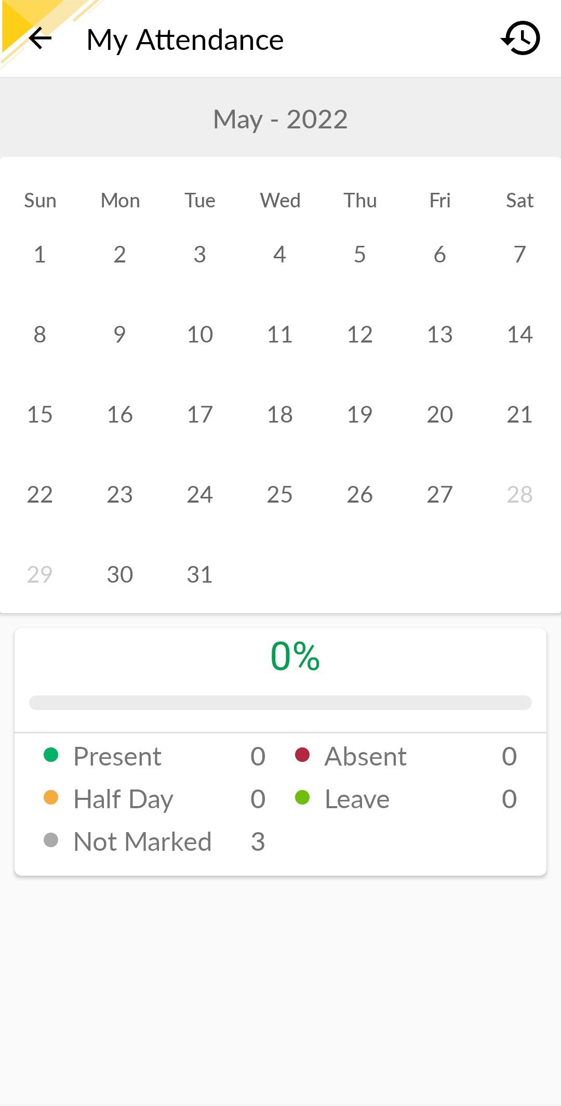Select date 27 on the calendar
Viewport: 561px width, 1106px height.
point(440,495)
